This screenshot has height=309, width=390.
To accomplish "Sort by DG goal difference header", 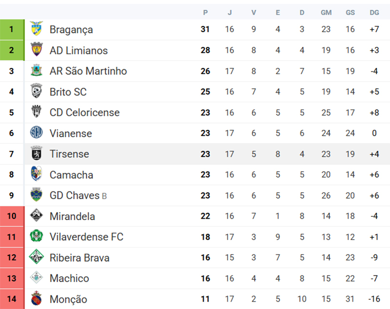I will coord(374,12).
